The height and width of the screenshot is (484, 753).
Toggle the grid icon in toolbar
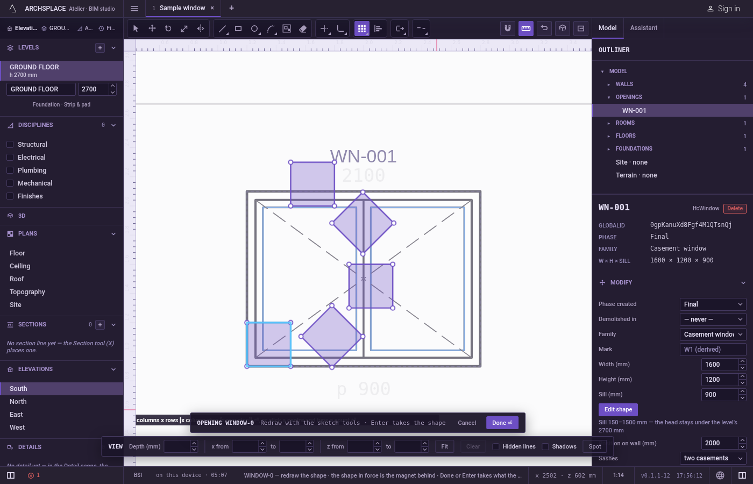[x=362, y=29]
